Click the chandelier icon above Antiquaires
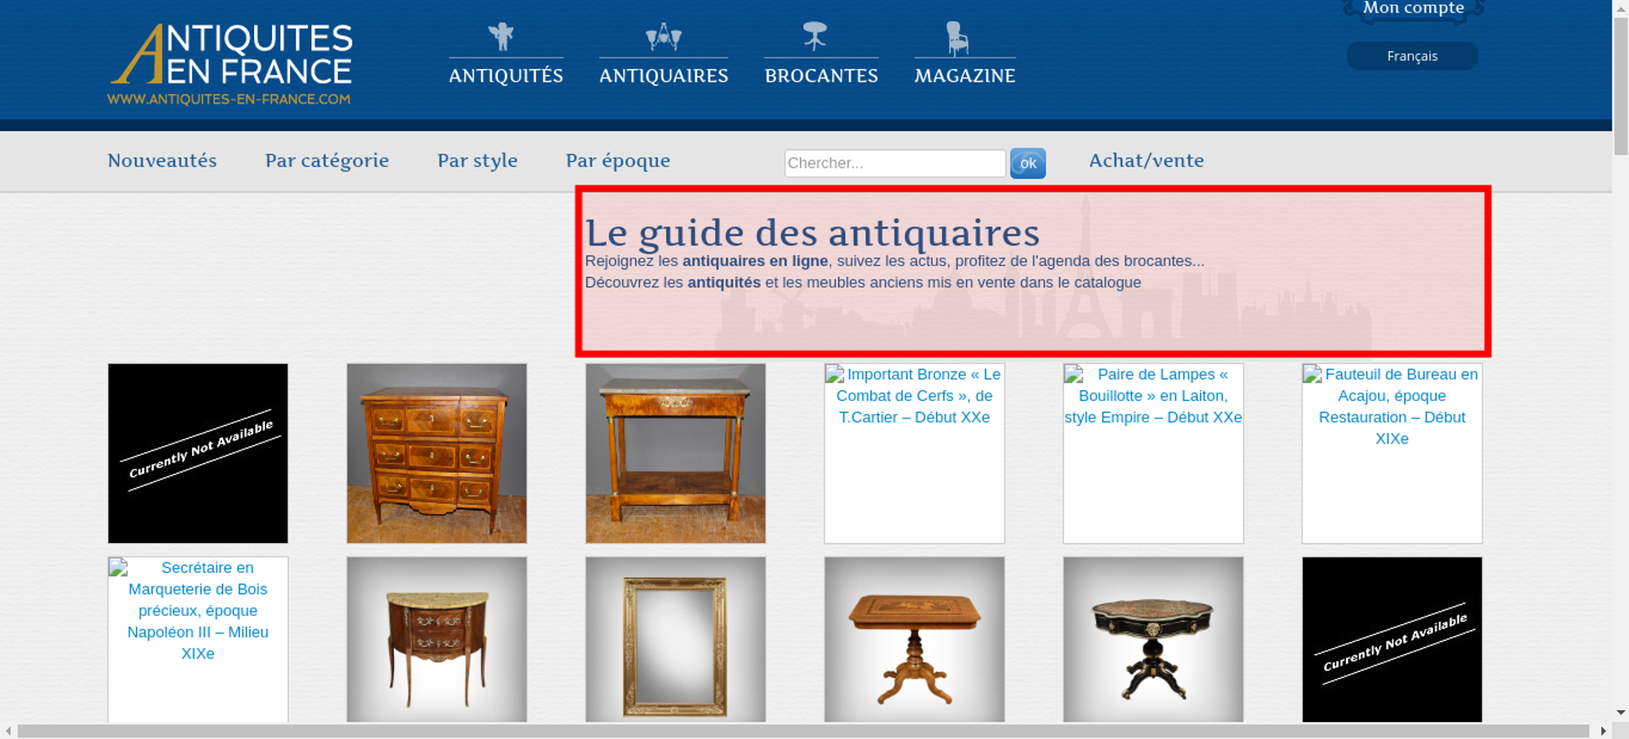This screenshot has width=1629, height=739. (663, 37)
